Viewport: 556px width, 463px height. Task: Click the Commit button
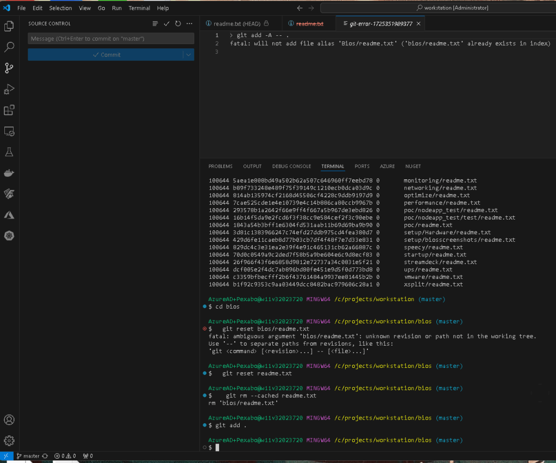(x=105, y=54)
